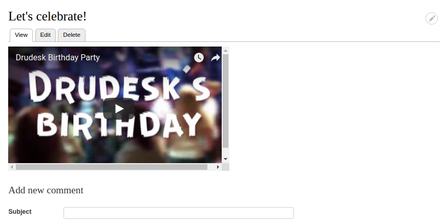The width and height of the screenshot is (447, 224).
Task: Click the Add new comment heading
Action: point(46,190)
